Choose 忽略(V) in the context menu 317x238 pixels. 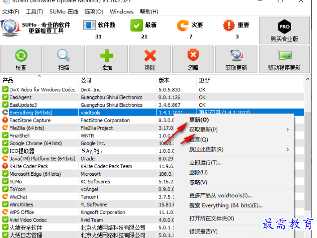point(234,182)
